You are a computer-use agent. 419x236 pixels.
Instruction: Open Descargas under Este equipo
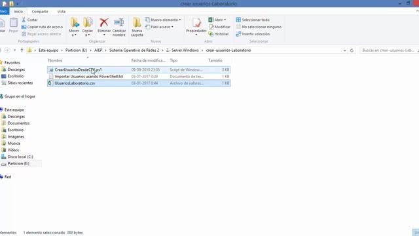(16, 117)
